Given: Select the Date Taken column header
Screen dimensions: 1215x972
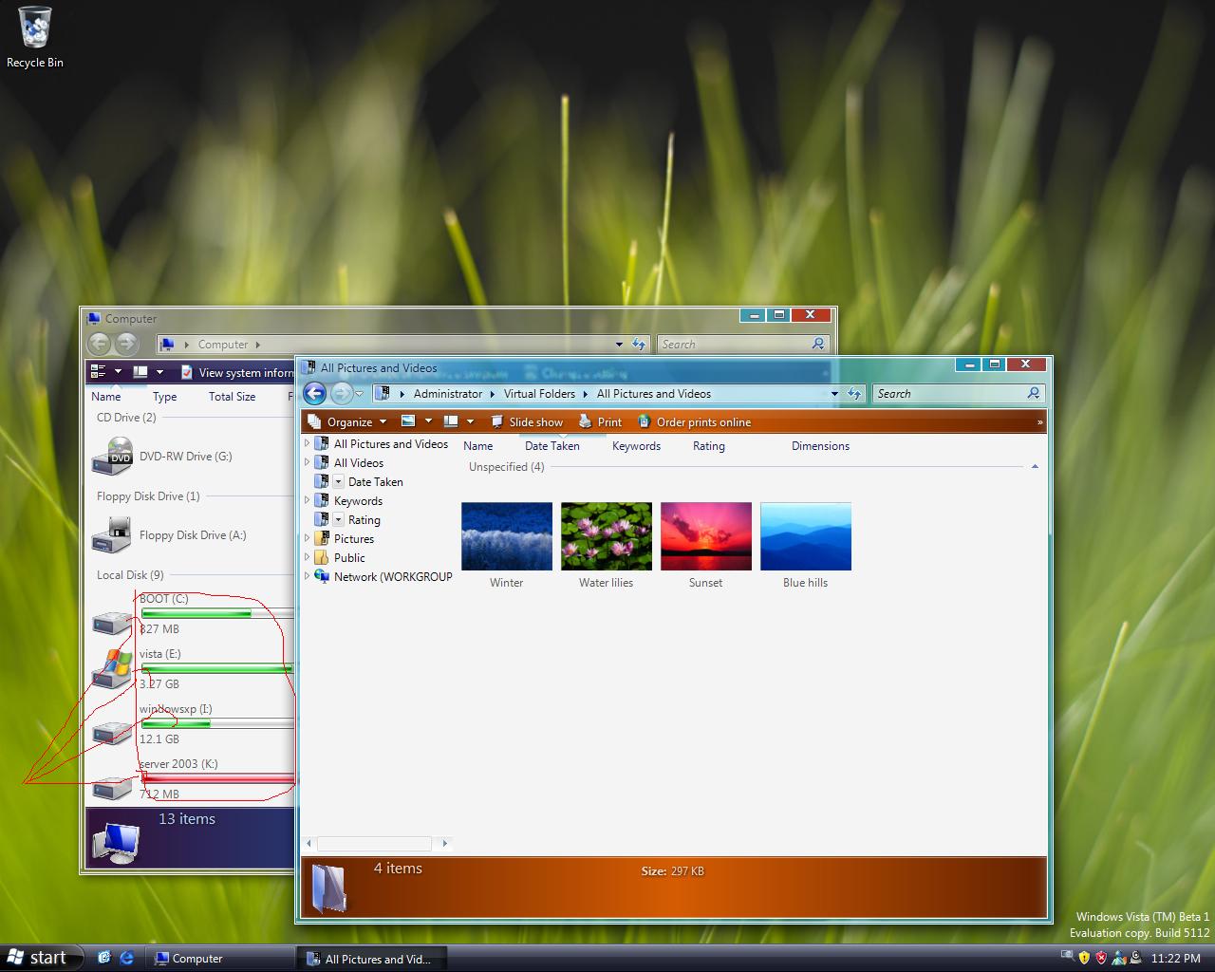Looking at the screenshot, I should (x=551, y=446).
